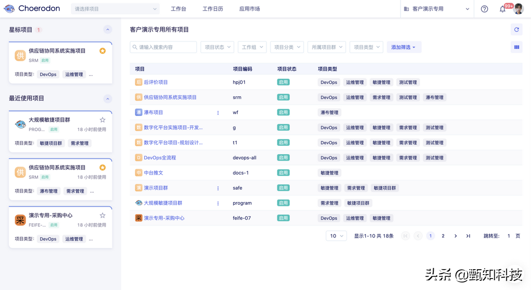Click the user avatar in top right corner
The width and height of the screenshot is (531, 290).
pyautogui.click(x=519, y=8)
